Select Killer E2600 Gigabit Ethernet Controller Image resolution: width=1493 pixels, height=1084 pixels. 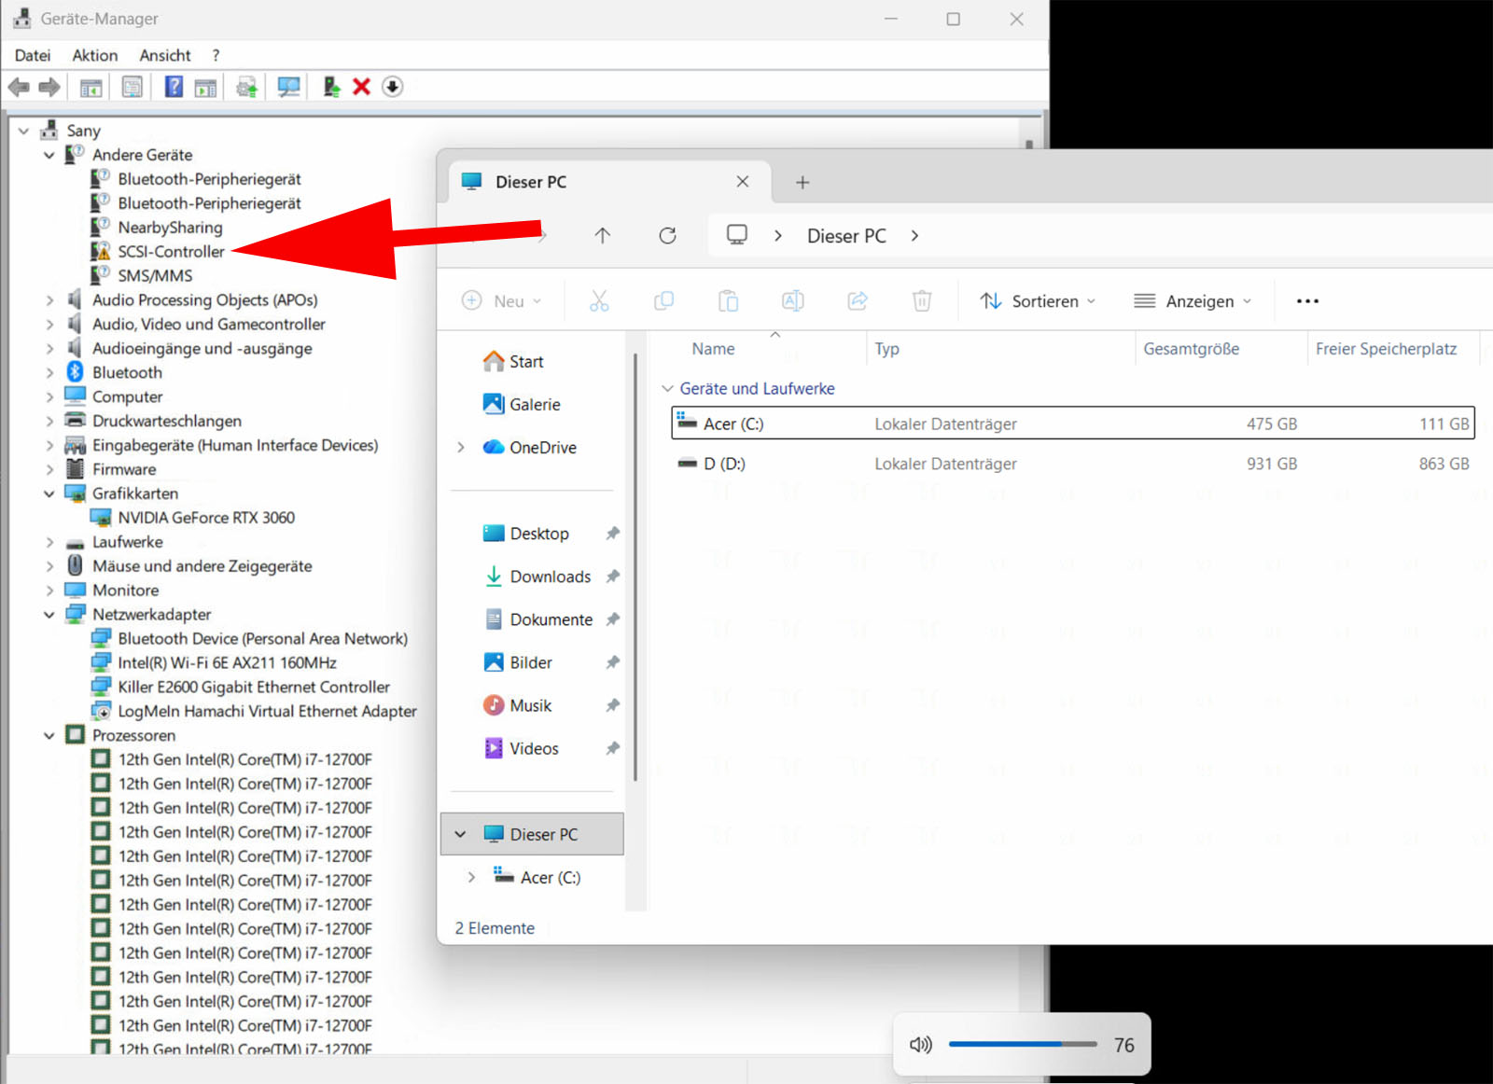(x=254, y=688)
